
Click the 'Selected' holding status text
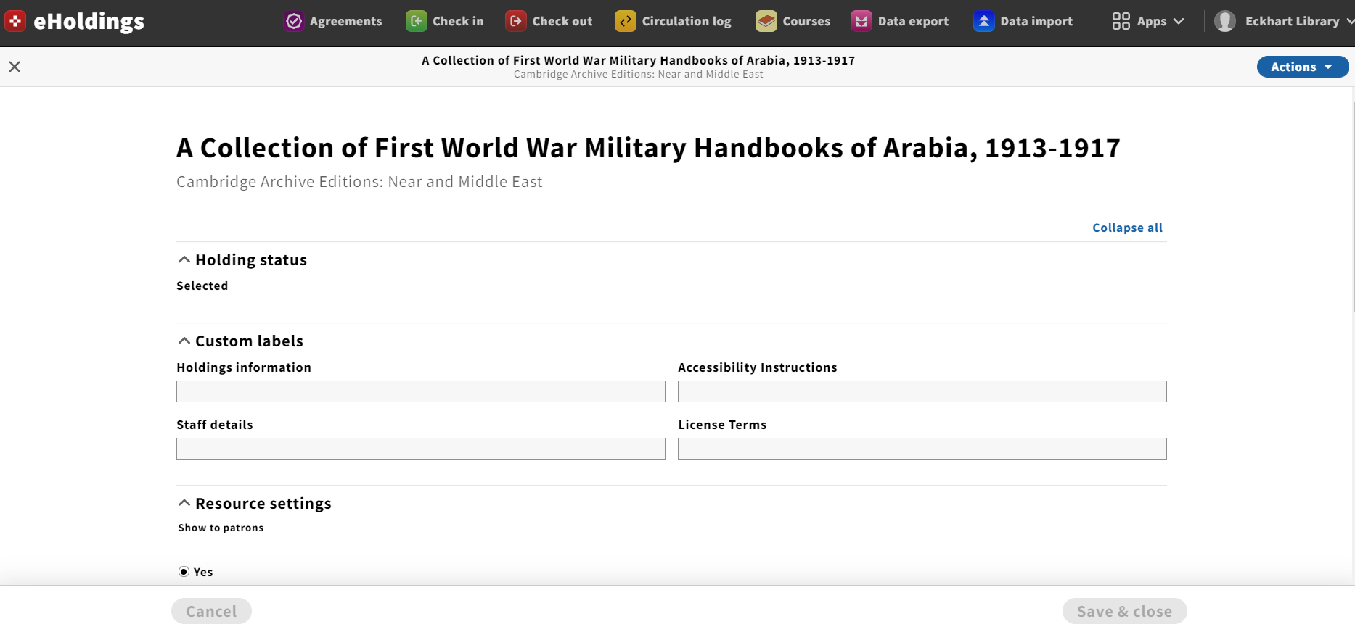click(202, 286)
